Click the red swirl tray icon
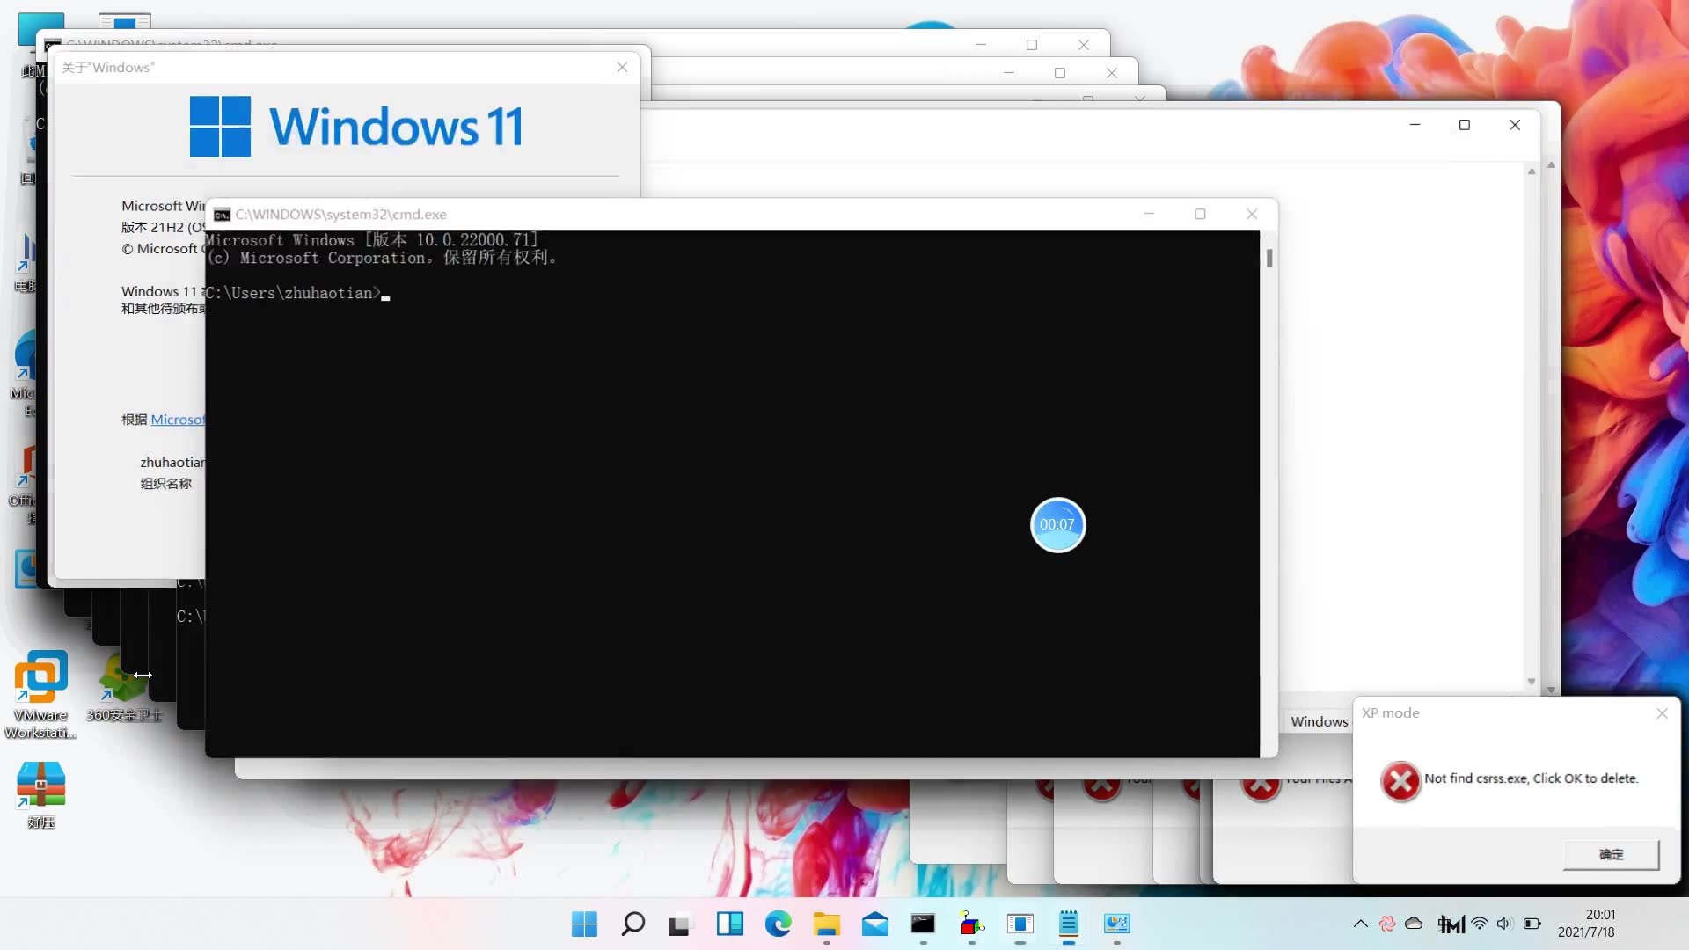Image resolution: width=1689 pixels, height=950 pixels. tap(1387, 924)
